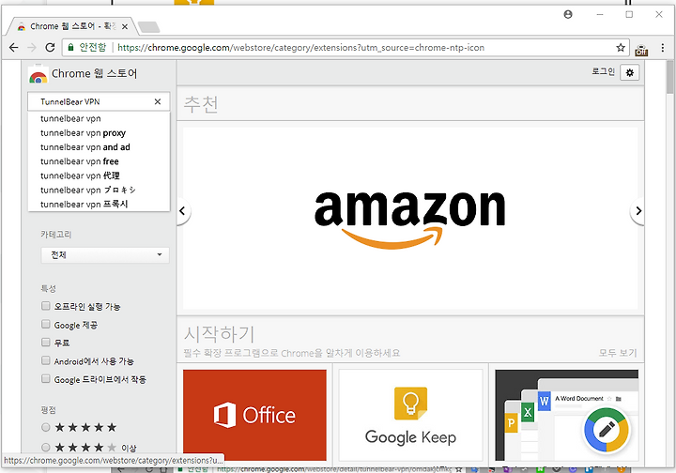Check Android에서 사용 가능 checkbox
The width and height of the screenshot is (676, 473).
(46, 360)
